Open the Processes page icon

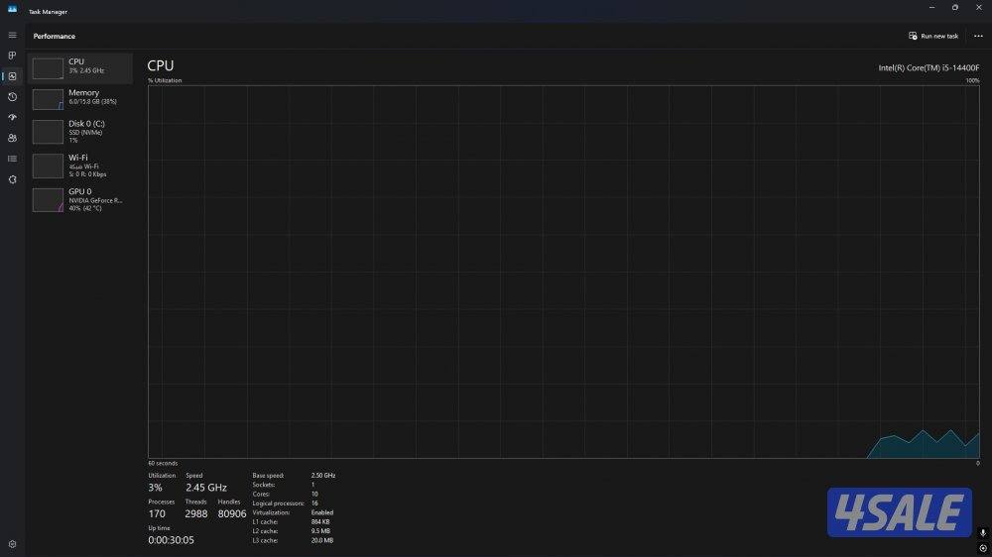pos(12,56)
